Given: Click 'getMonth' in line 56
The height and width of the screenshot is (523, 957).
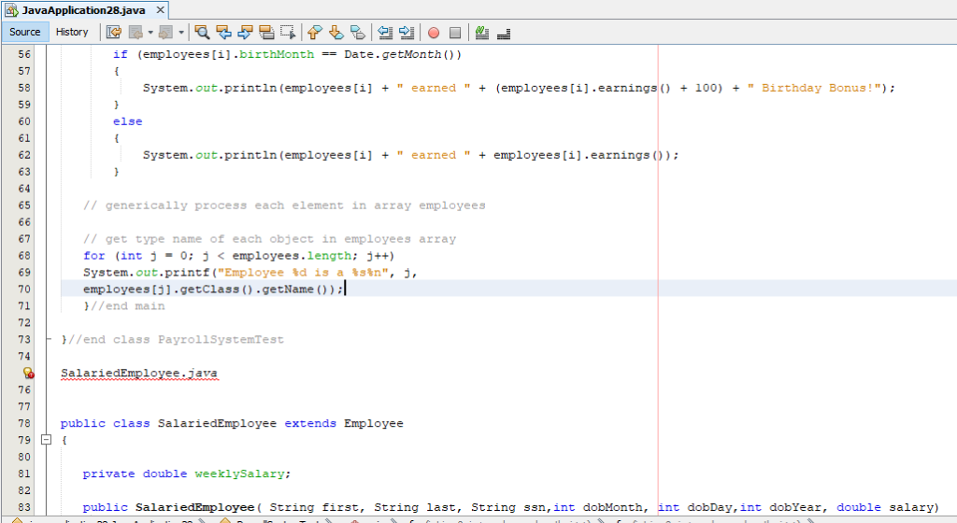Looking at the screenshot, I should tap(411, 54).
